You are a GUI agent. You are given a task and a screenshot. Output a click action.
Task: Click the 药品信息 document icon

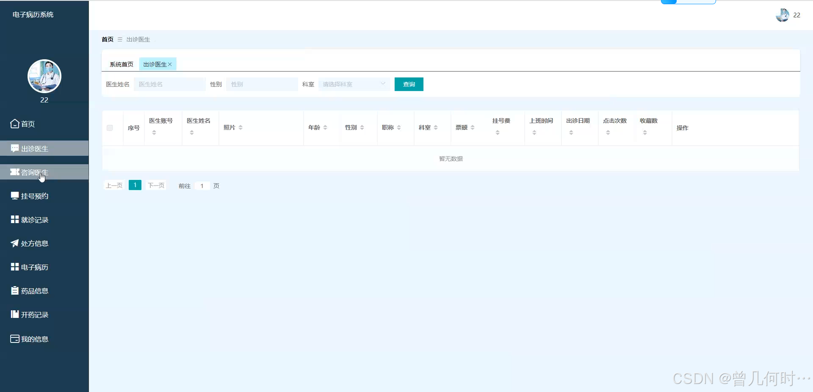pyautogui.click(x=14, y=291)
